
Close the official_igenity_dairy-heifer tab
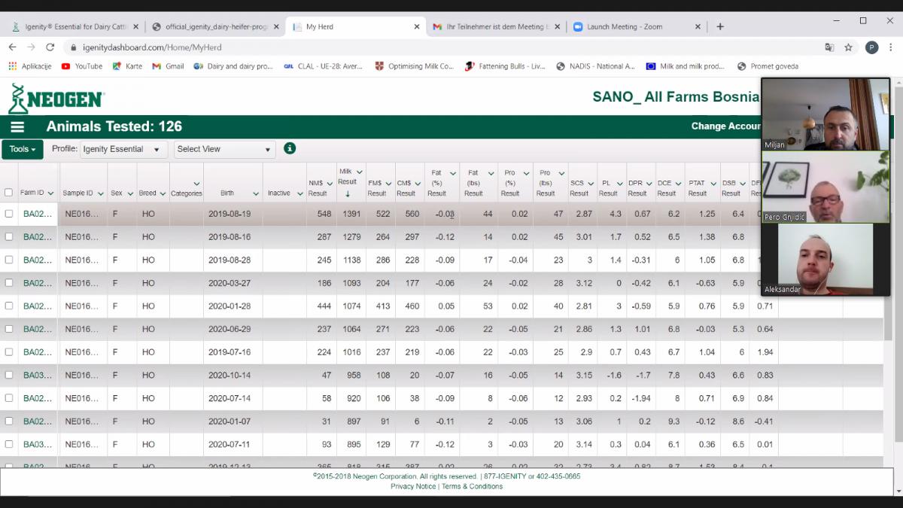pyautogui.click(x=276, y=26)
